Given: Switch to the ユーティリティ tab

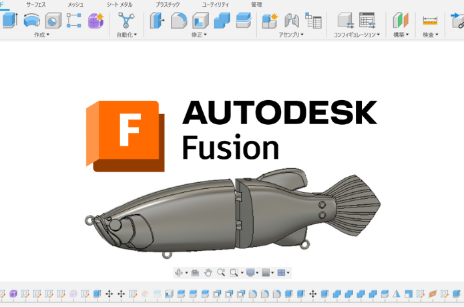Looking at the screenshot, I should coord(216,5).
